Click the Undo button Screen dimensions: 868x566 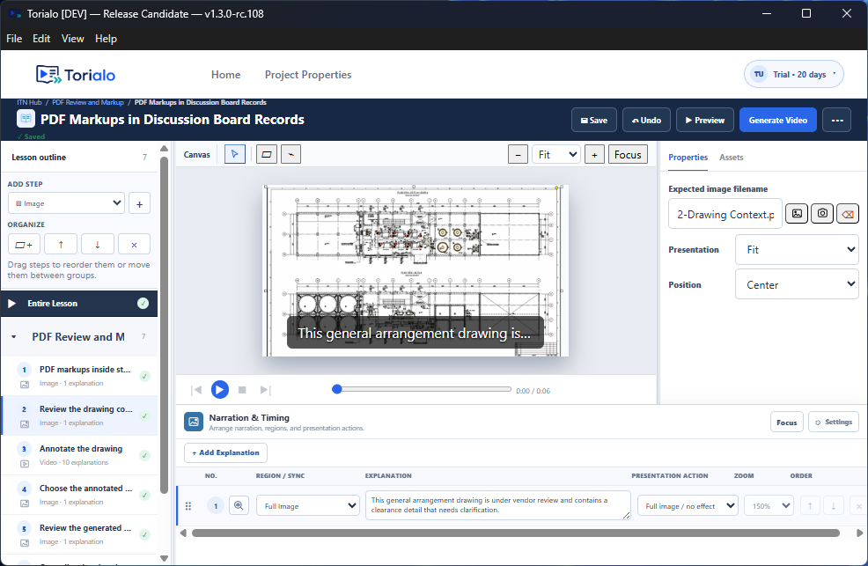646,120
